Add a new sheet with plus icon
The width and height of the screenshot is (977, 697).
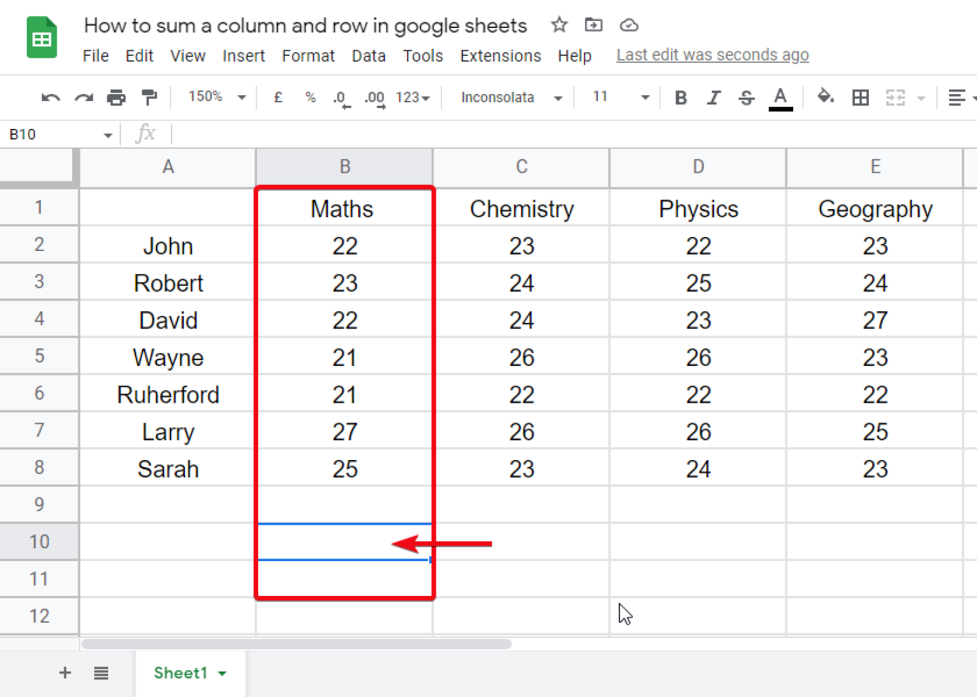coord(65,673)
